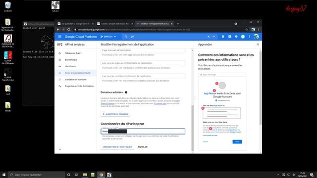Open the gift free-trial icon in header
The image size is (317, 178).
click(x=223, y=37)
